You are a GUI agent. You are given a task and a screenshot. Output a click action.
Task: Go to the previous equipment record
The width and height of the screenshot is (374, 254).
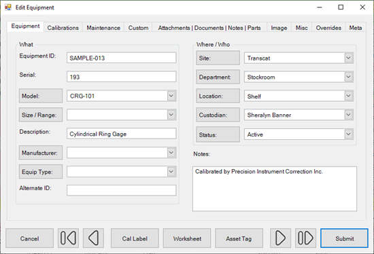click(x=93, y=238)
